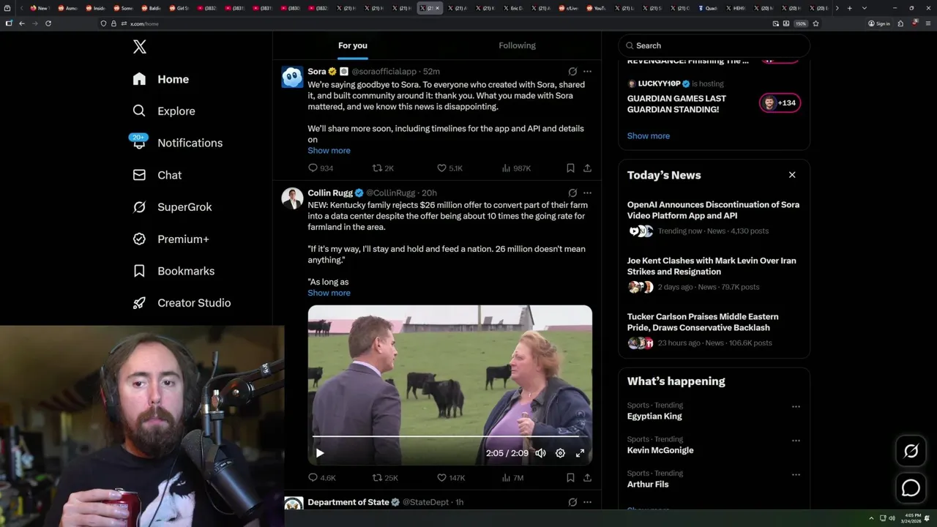Open Explore in the sidebar

pos(164,111)
